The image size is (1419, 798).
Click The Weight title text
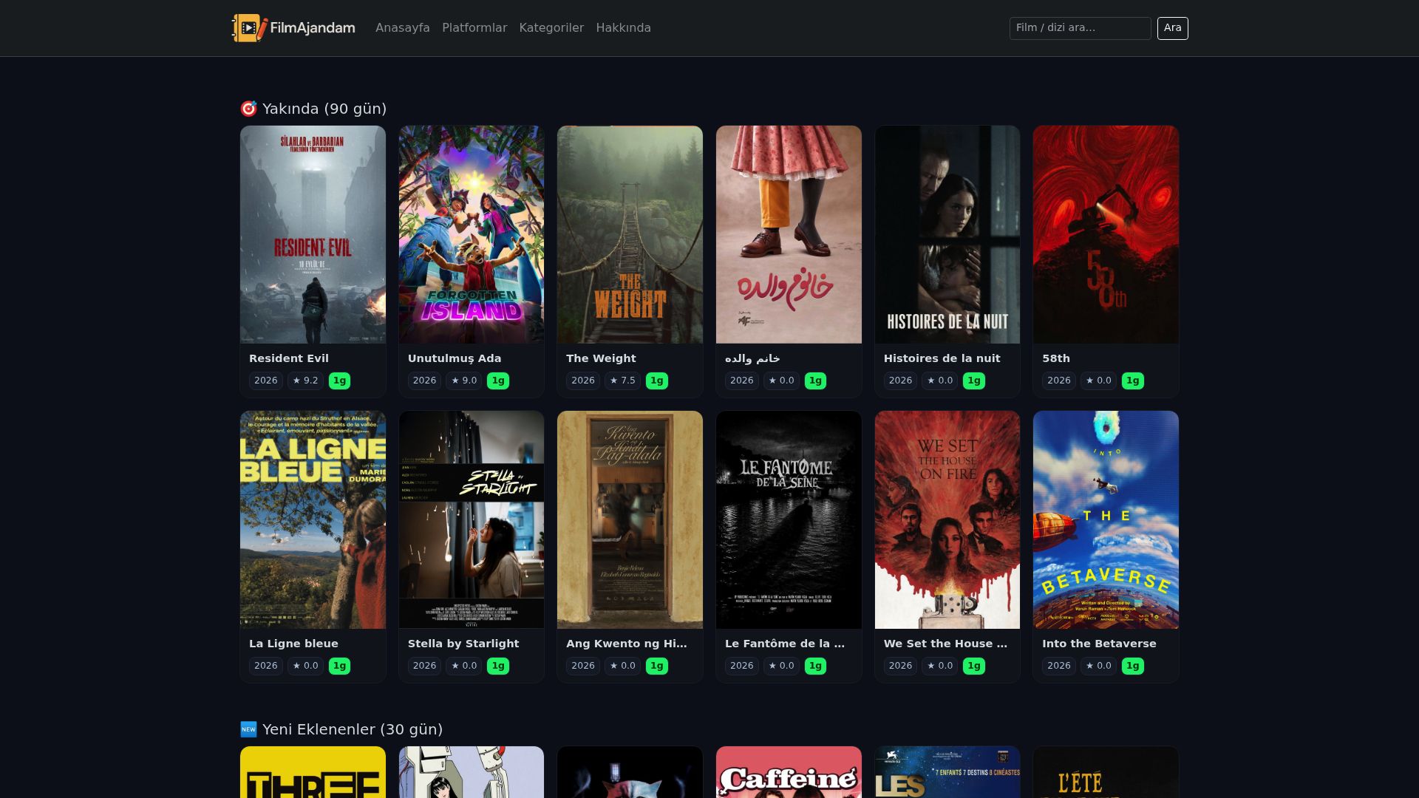[x=601, y=358]
